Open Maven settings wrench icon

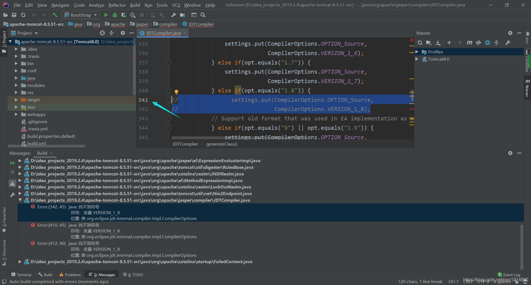click(508, 43)
